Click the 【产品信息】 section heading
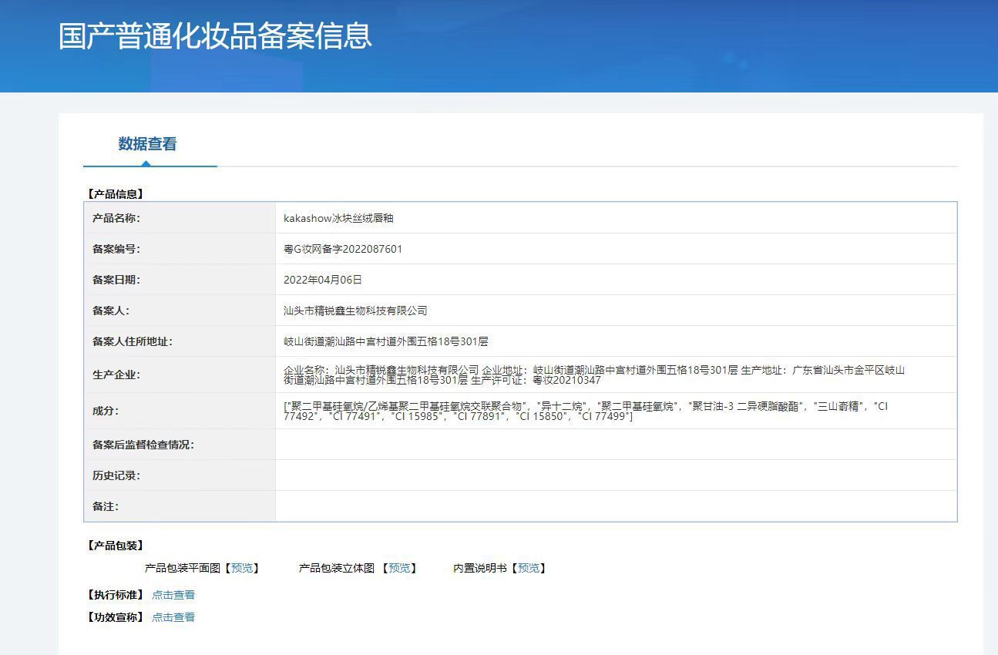This screenshot has width=998, height=655. coord(115,194)
